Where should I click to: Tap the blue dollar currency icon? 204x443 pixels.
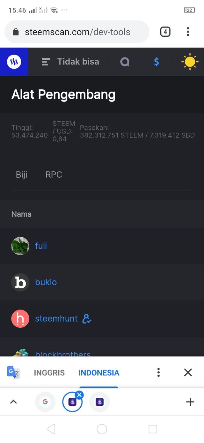tap(156, 62)
